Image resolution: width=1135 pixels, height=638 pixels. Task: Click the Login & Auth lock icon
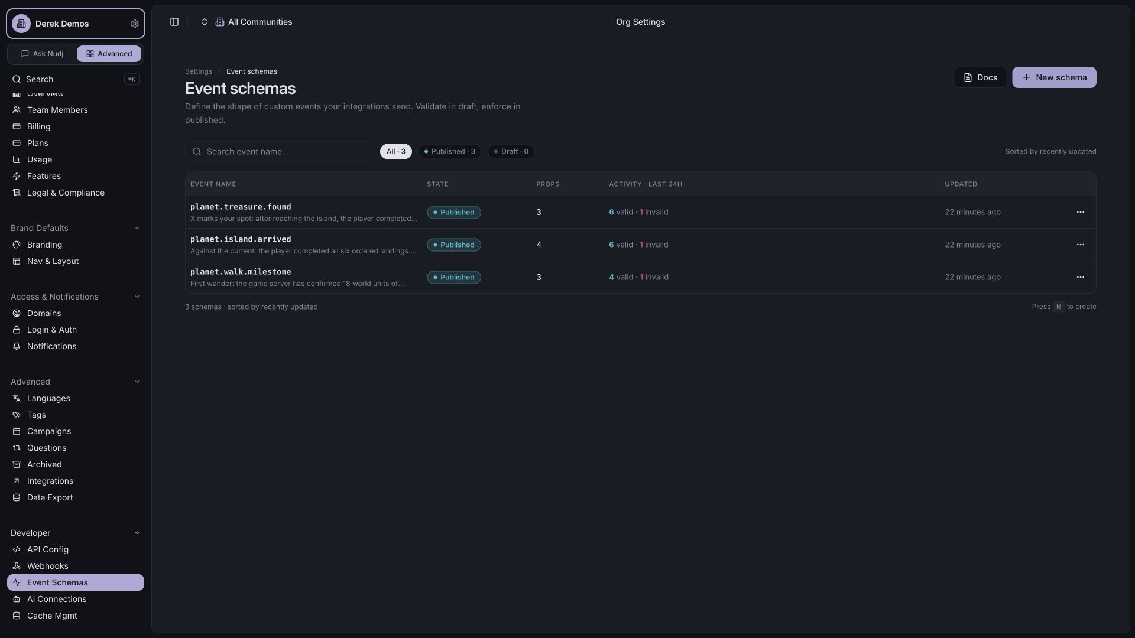(17, 330)
